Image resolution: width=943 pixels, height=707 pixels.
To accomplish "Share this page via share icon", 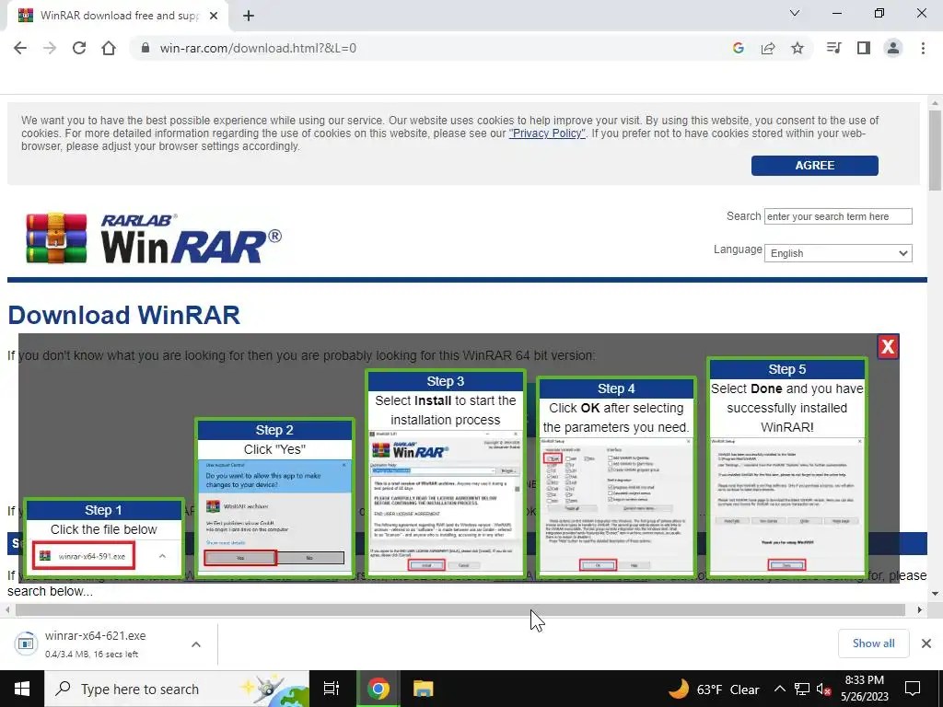I will (768, 48).
